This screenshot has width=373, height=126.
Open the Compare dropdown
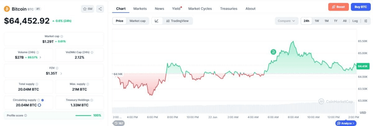click(287, 21)
